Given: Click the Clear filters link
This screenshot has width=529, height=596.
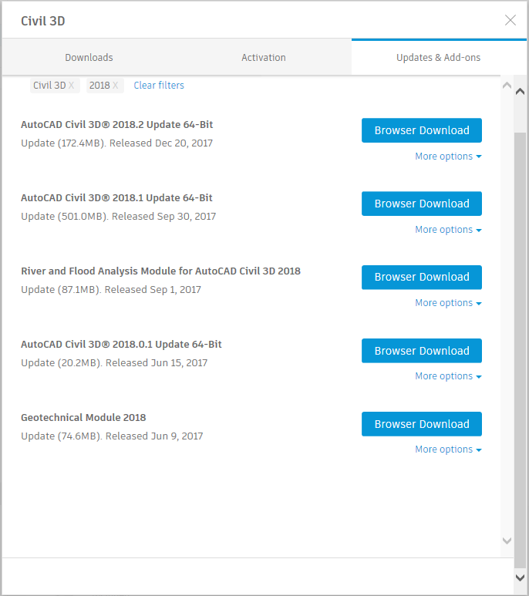Looking at the screenshot, I should (x=159, y=86).
